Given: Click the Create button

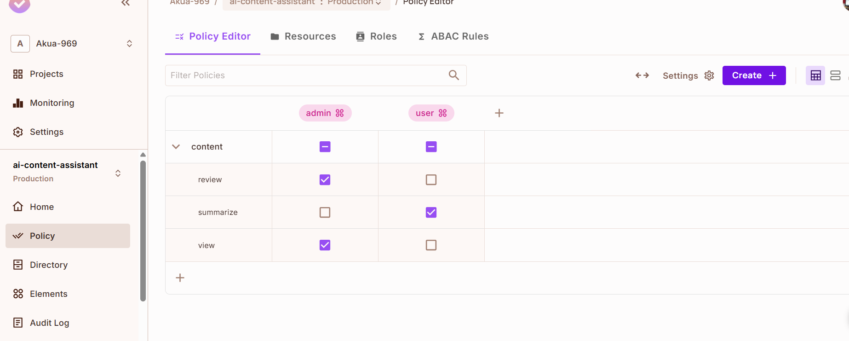Looking at the screenshot, I should pos(754,75).
